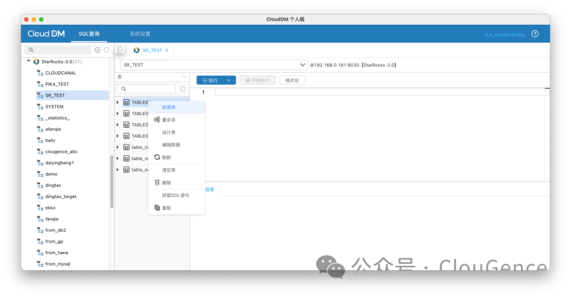
Task: Select the clougence_abc schema
Action: [x=61, y=152]
